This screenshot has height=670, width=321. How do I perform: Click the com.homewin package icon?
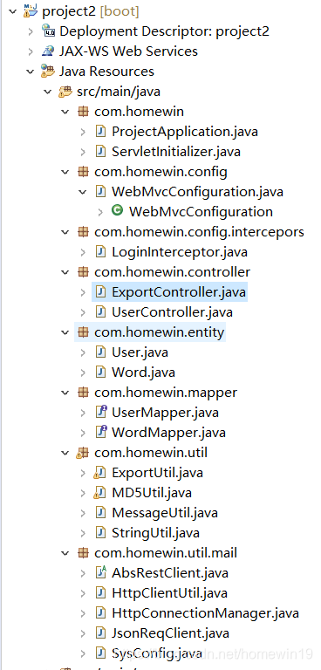tap(83, 112)
